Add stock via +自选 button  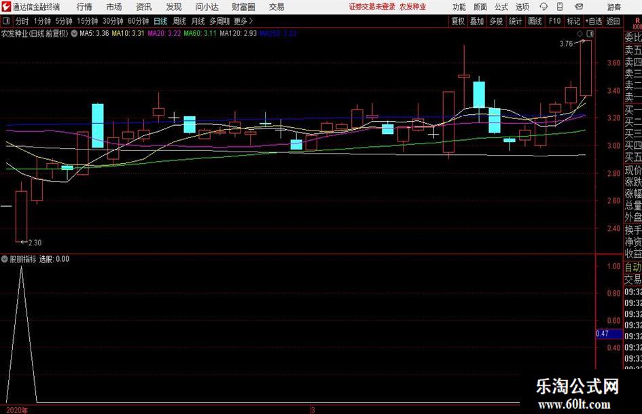click(x=593, y=21)
